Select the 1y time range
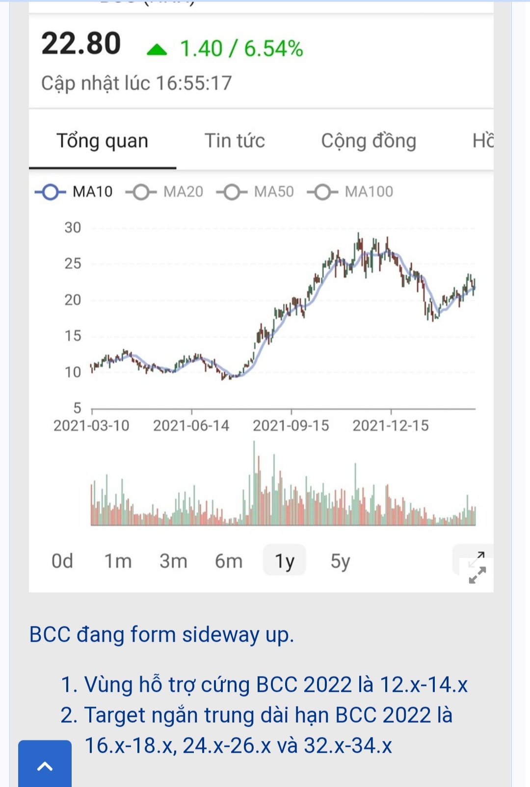Screen dimensions: 530x787 (284, 561)
